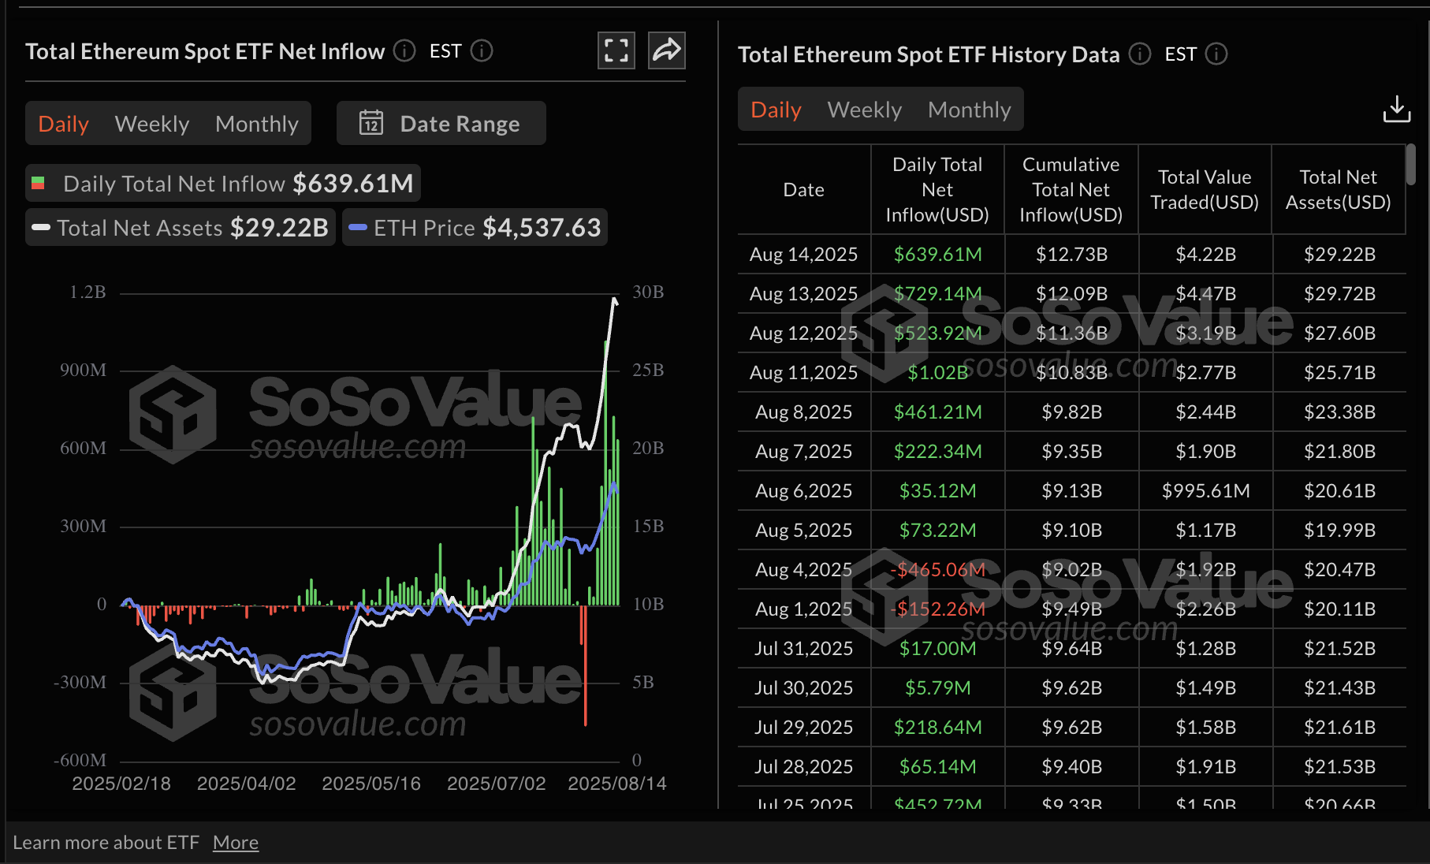Screen dimensions: 1430x864
Task: Switch History Data table to Monthly
Action: coord(970,110)
